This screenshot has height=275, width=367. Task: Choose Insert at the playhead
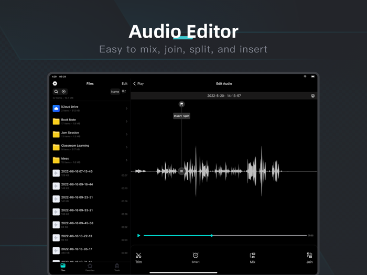tap(178, 116)
